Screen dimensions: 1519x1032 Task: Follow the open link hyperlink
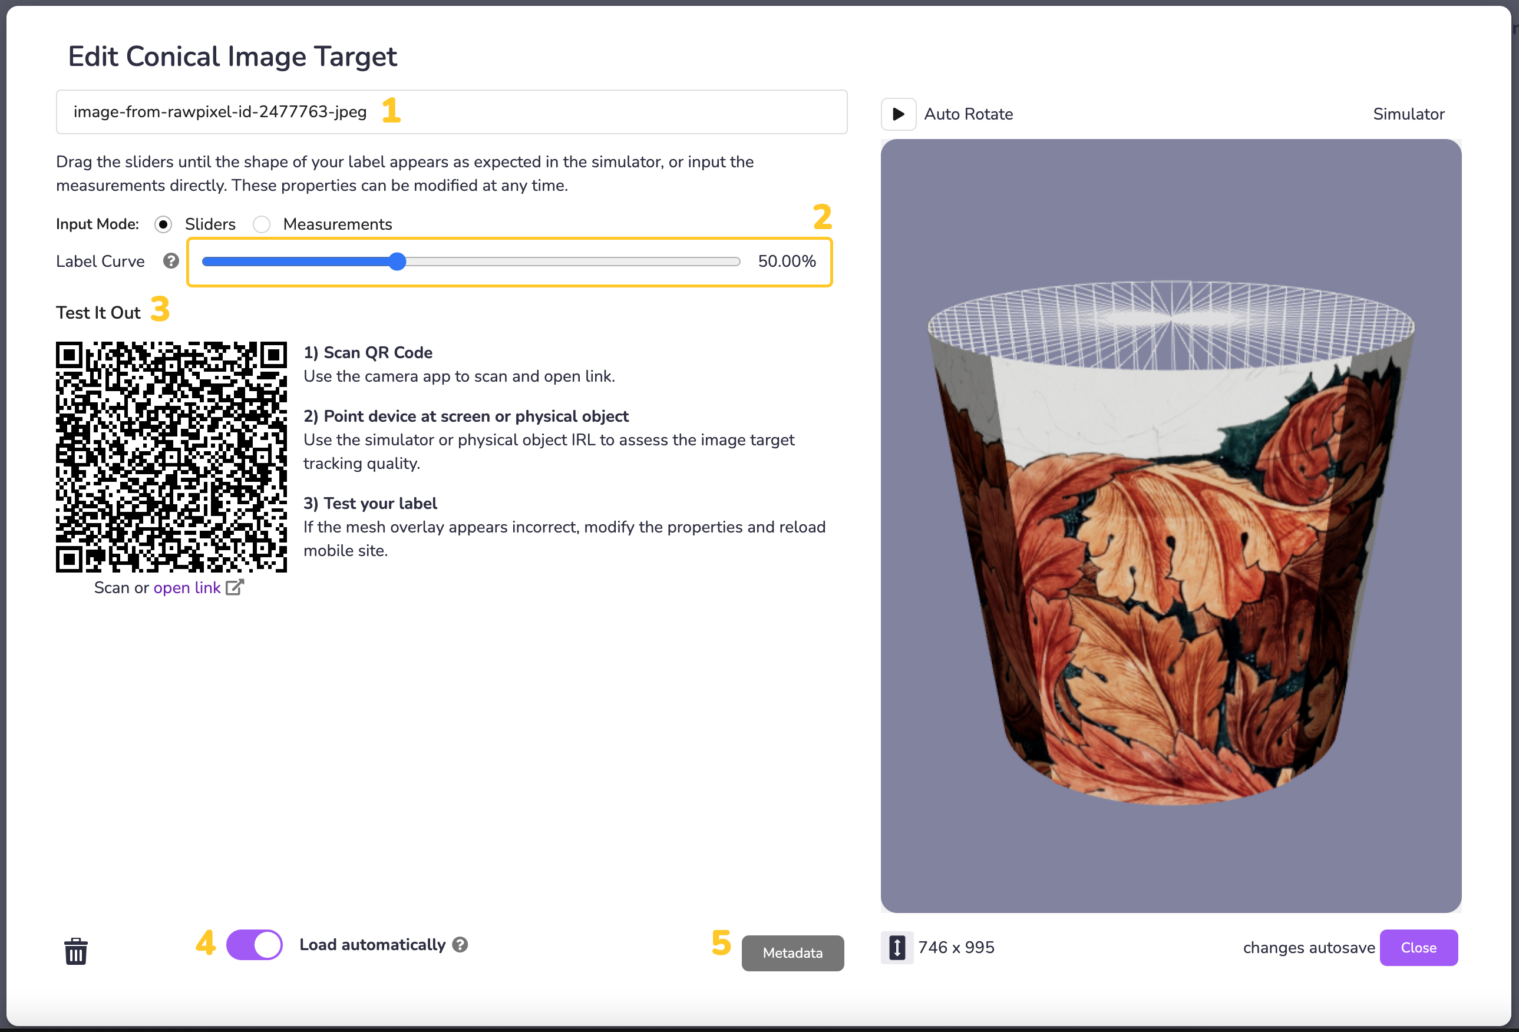pos(187,587)
